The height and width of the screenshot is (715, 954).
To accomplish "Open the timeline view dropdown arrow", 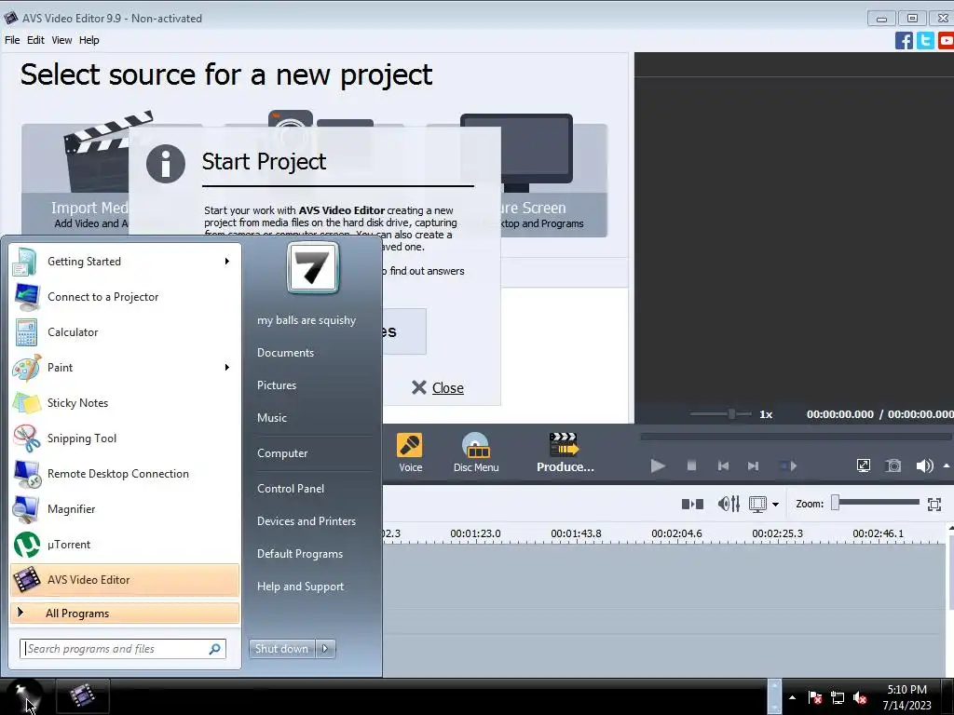I will point(775,505).
